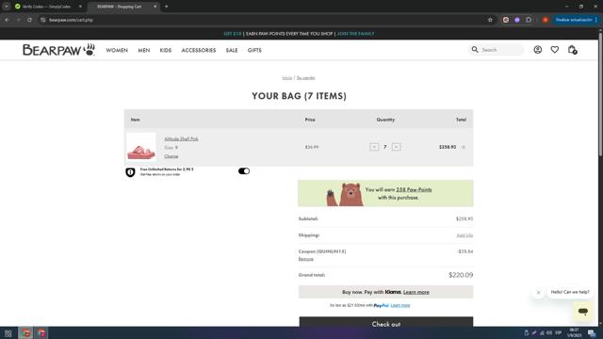Remove the Altitude Shell Pink item with X

[x=464, y=147]
